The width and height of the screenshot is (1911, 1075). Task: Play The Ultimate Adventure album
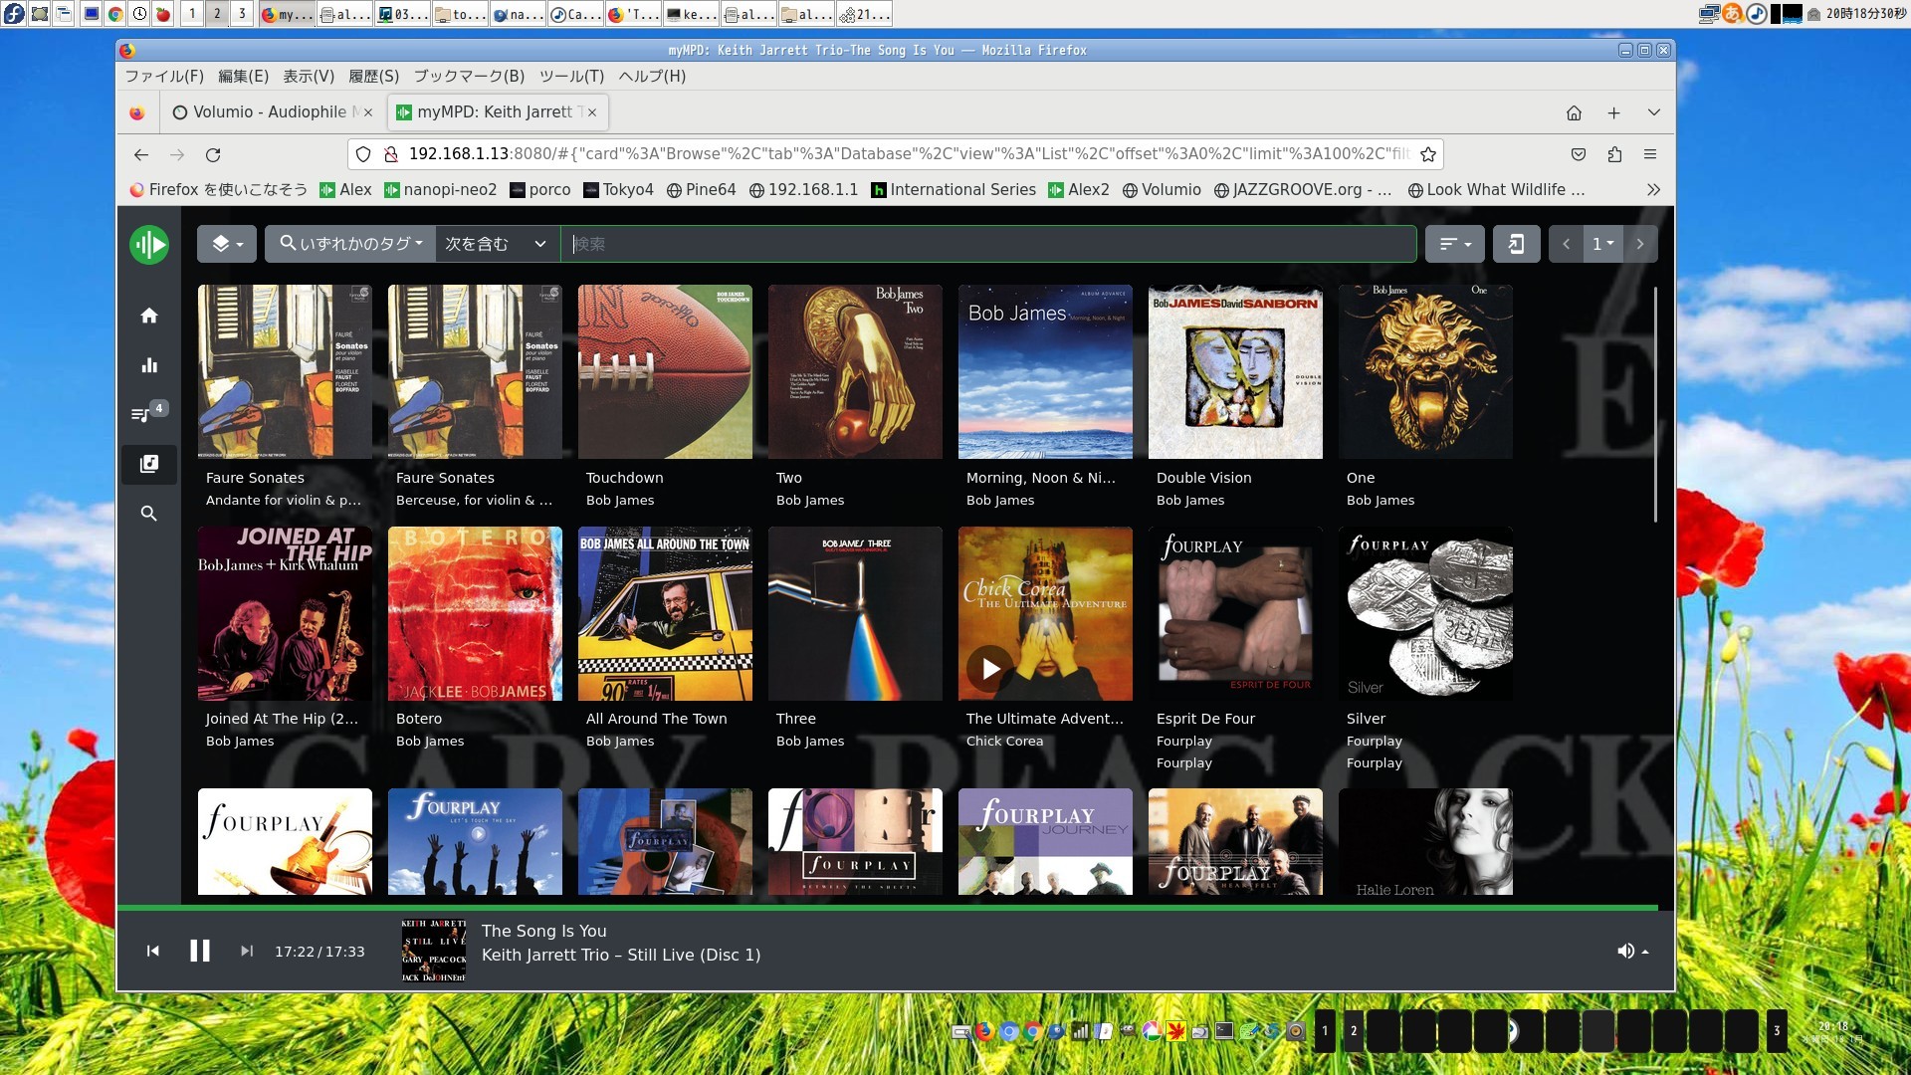click(x=988, y=669)
